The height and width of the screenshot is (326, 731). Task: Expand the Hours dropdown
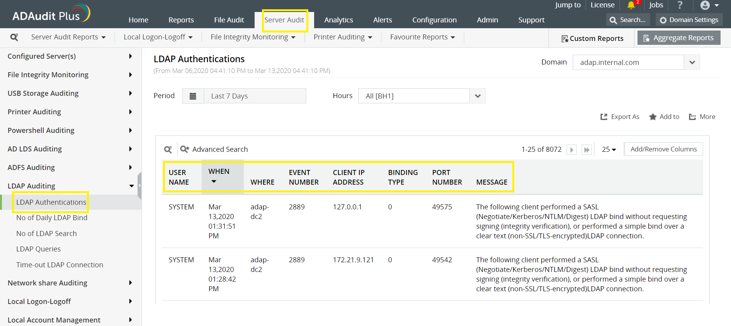pyautogui.click(x=478, y=96)
